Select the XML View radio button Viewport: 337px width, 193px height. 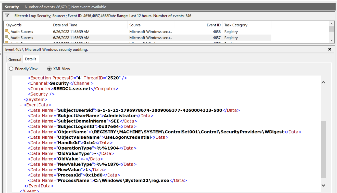(x=49, y=69)
